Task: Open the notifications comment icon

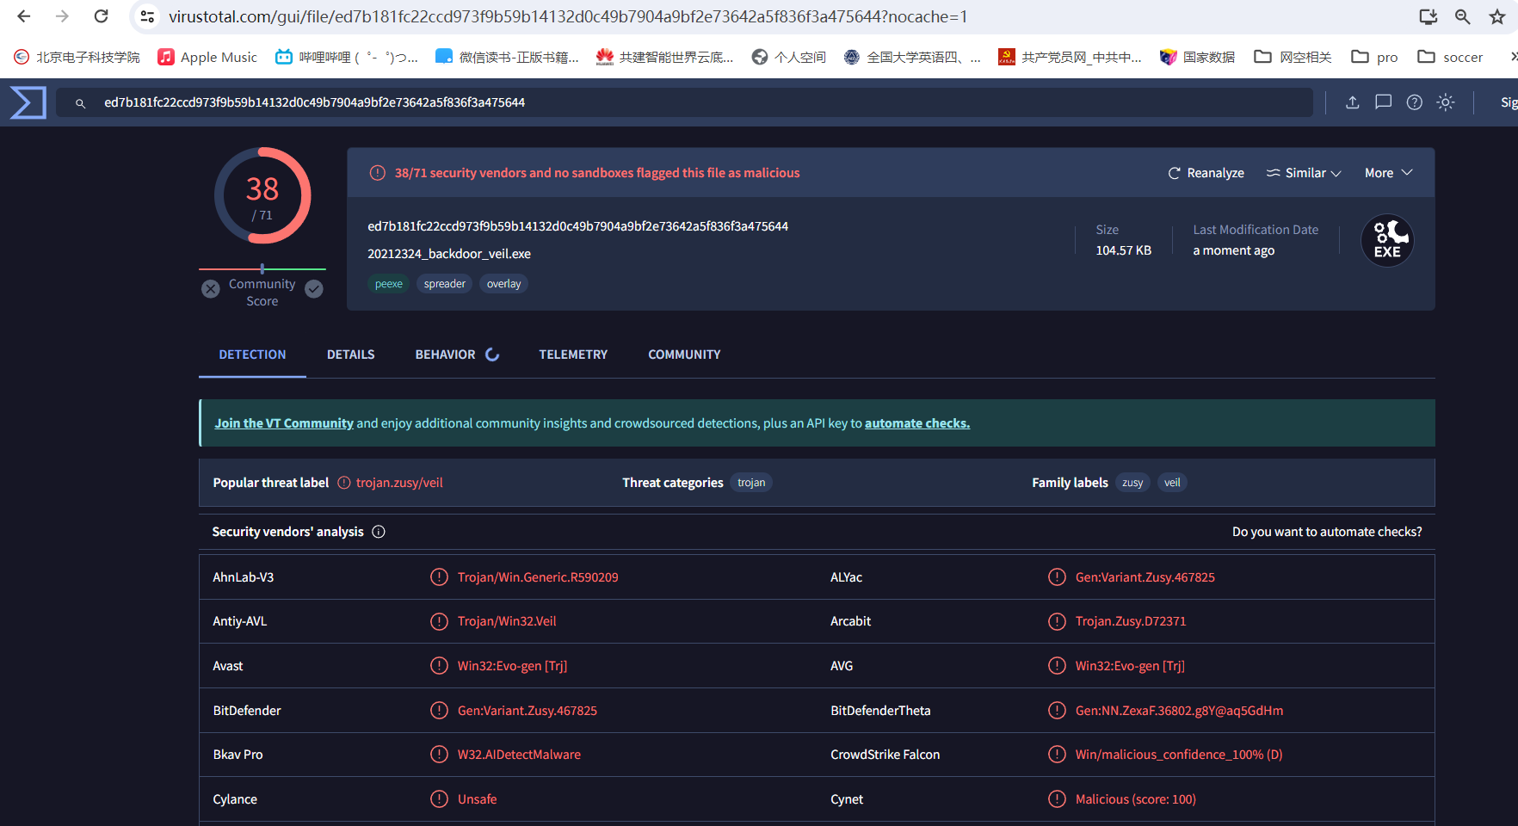Action: [x=1383, y=102]
